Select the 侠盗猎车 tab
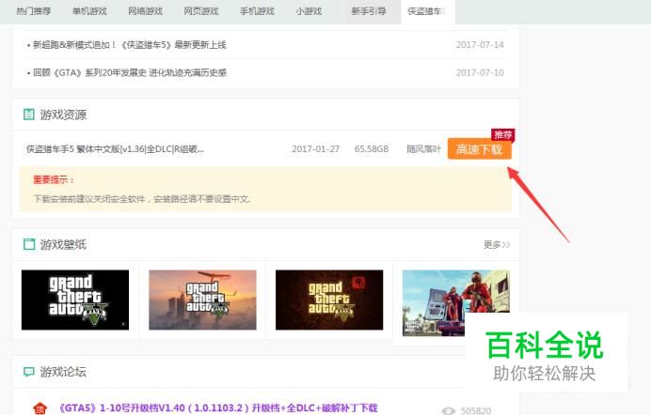Image resolution: width=651 pixels, height=415 pixels. (428, 11)
